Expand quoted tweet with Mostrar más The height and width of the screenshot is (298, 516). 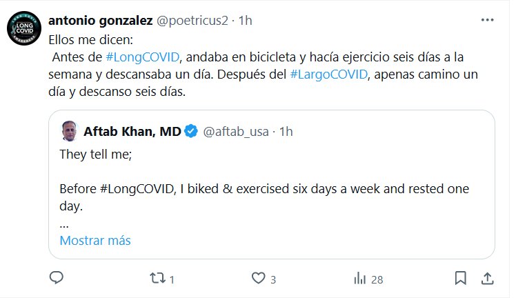pyautogui.click(x=95, y=241)
